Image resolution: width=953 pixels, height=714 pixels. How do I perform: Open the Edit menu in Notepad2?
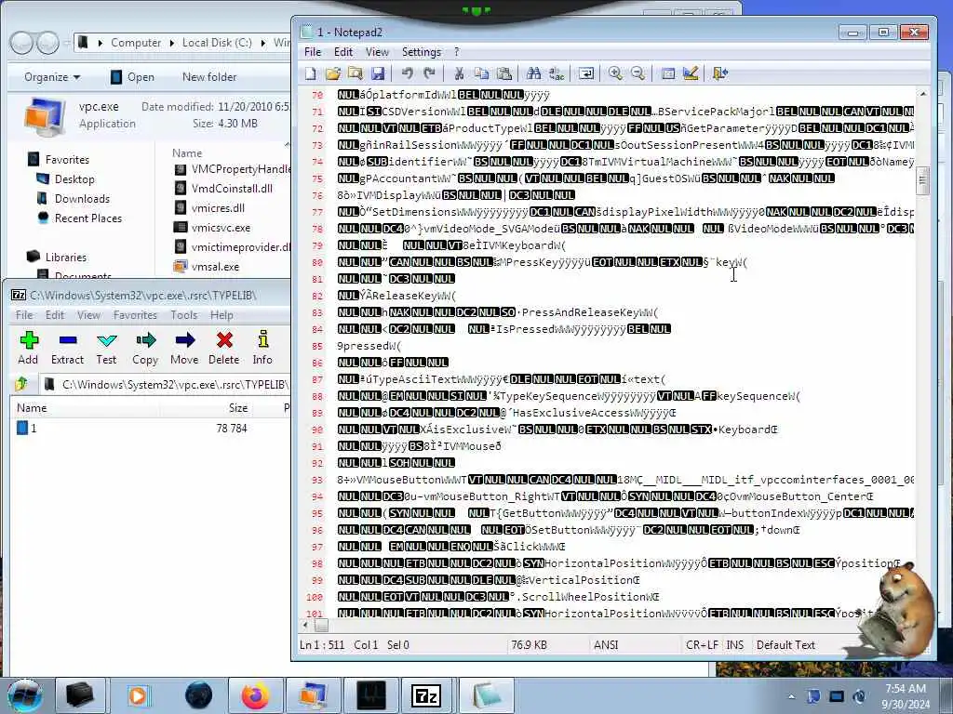point(343,52)
